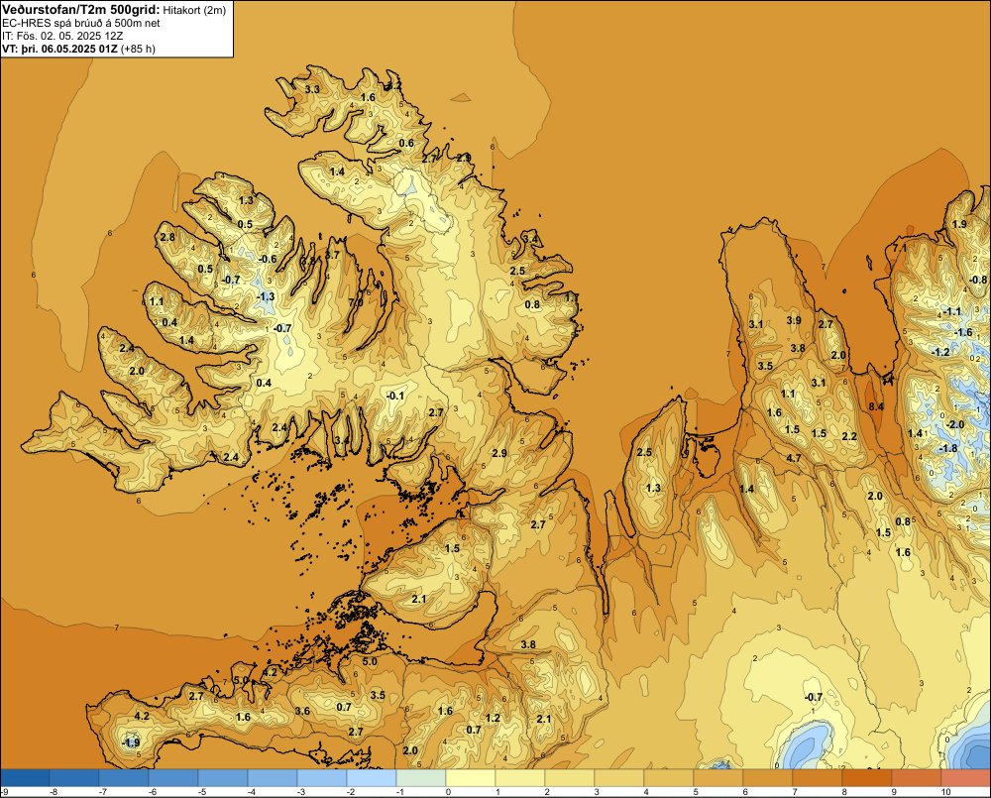Screen dimensions: 991x798
Task: Click the legend tick label -9
Action: [4, 792]
